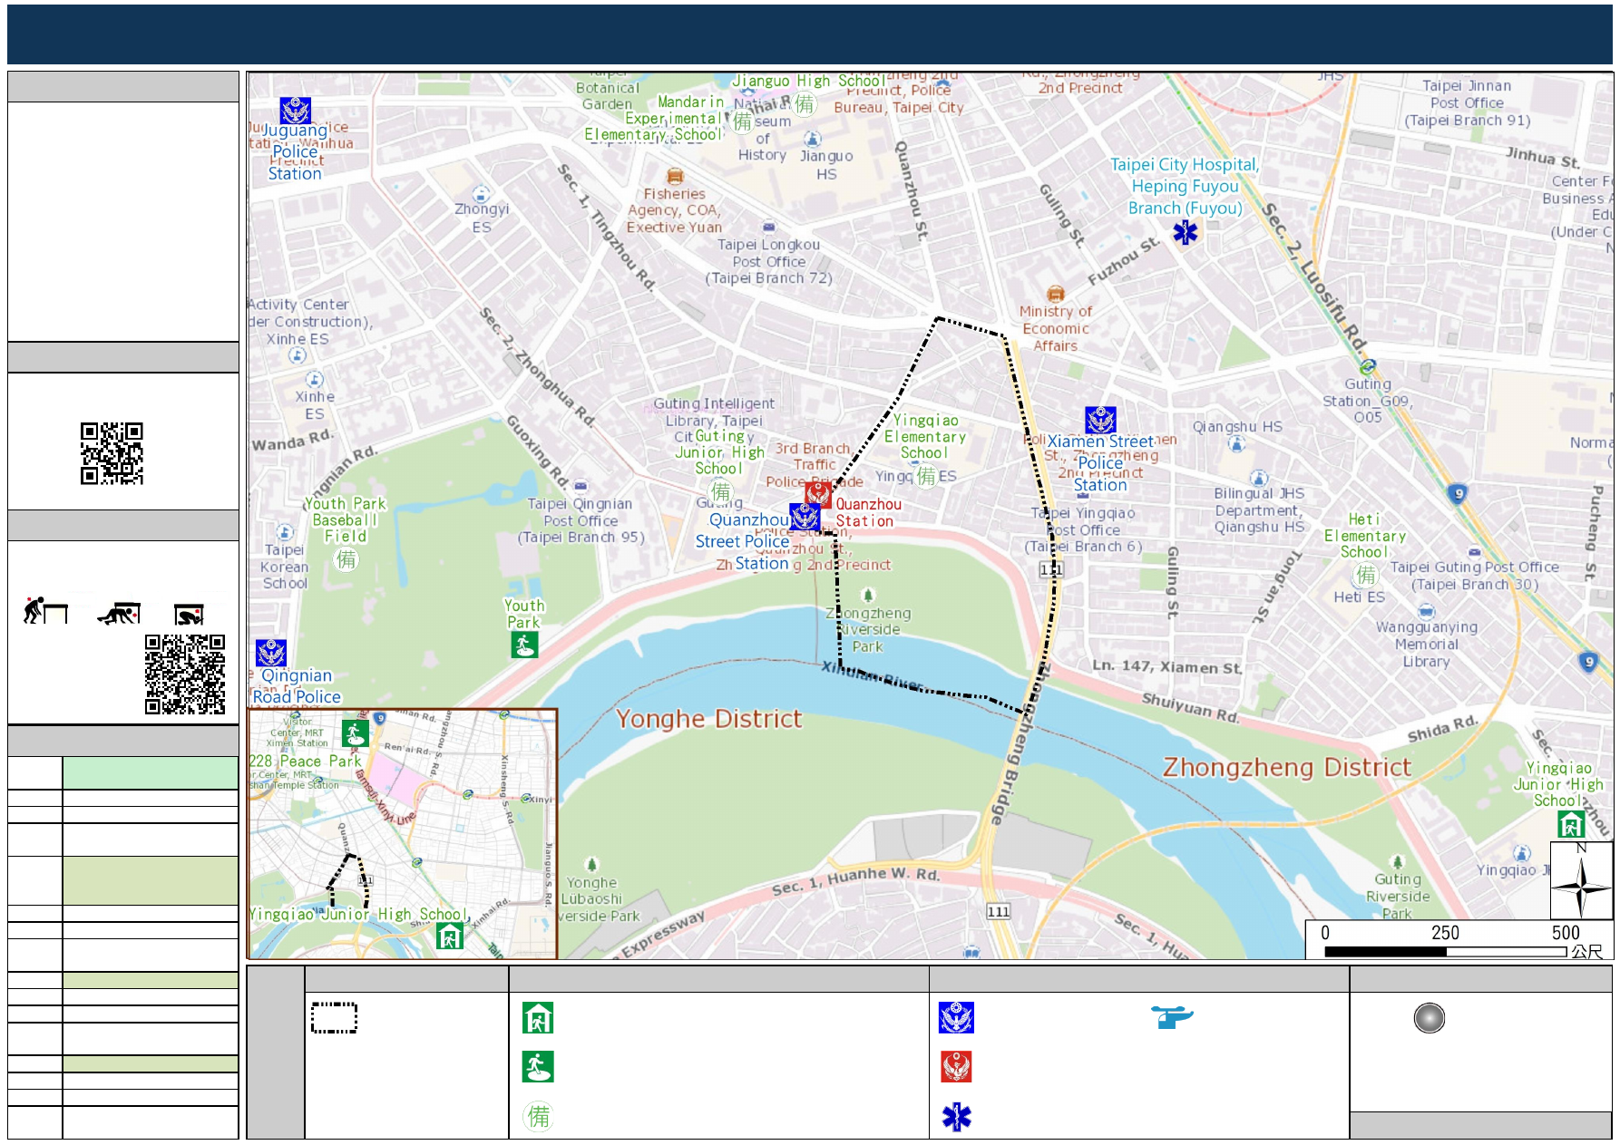Click the Zhongyi ES school icon
The height and width of the screenshot is (1145, 1620).
point(481,194)
